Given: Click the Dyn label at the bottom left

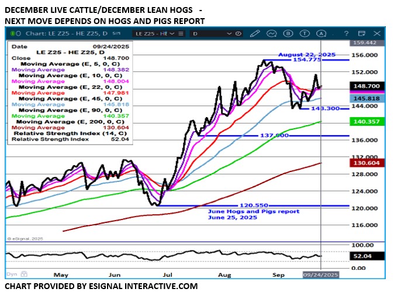Looking at the screenshot, I should [12, 274].
